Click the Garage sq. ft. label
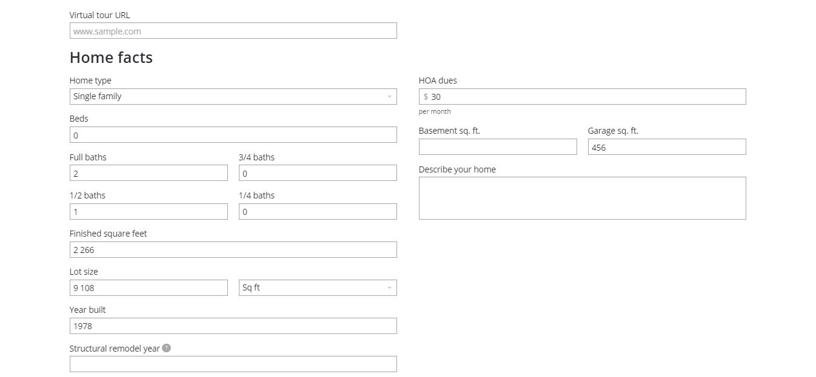The image size is (816, 377). pyautogui.click(x=613, y=131)
